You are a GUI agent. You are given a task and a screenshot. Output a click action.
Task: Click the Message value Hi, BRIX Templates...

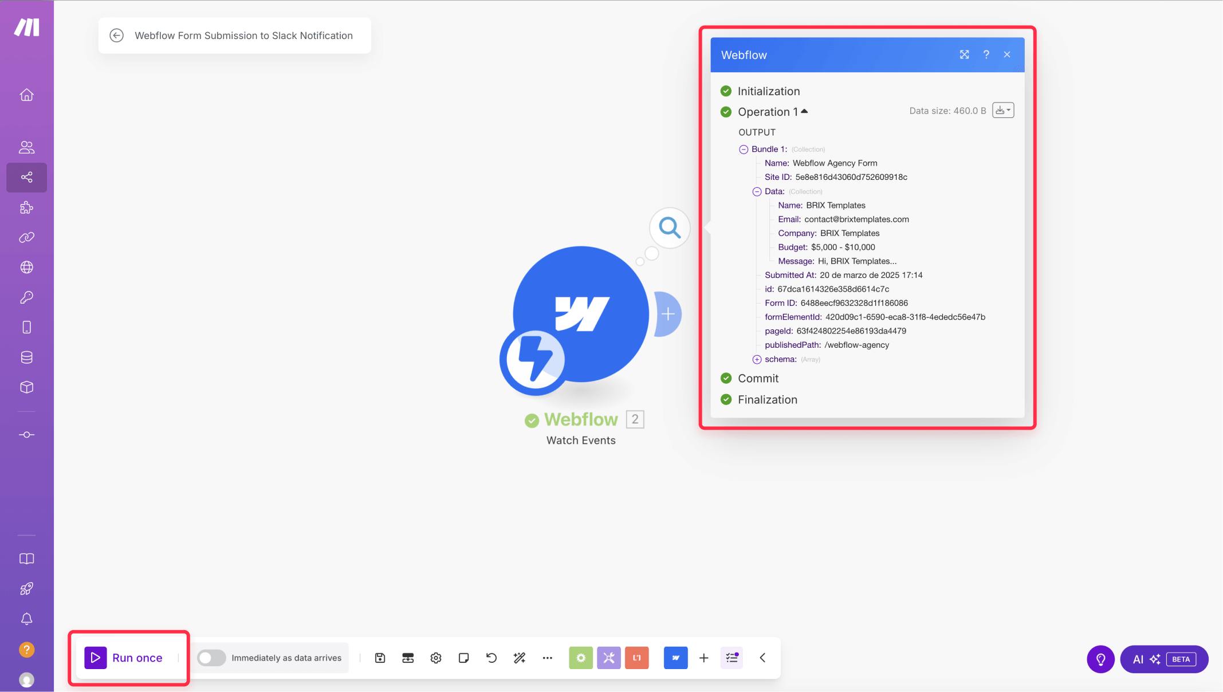[857, 261]
